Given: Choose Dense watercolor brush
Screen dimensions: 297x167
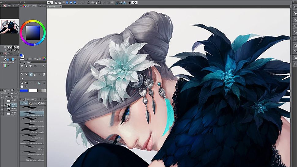Looking at the screenshot, I should (x=32, y=120).
